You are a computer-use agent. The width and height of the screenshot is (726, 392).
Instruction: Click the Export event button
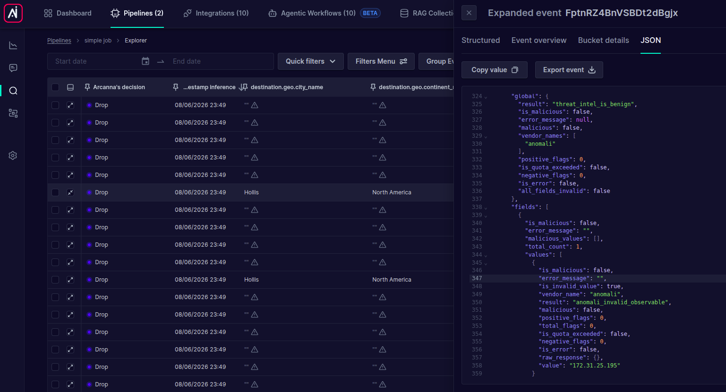pos(569,70)
